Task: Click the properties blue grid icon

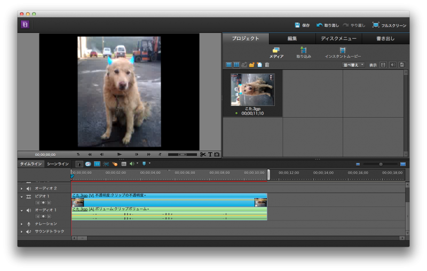Action: 97,164
